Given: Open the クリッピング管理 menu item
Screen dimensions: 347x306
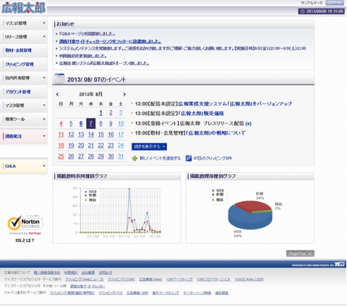Looking at the screenshot, I should (x=24, y=64).
